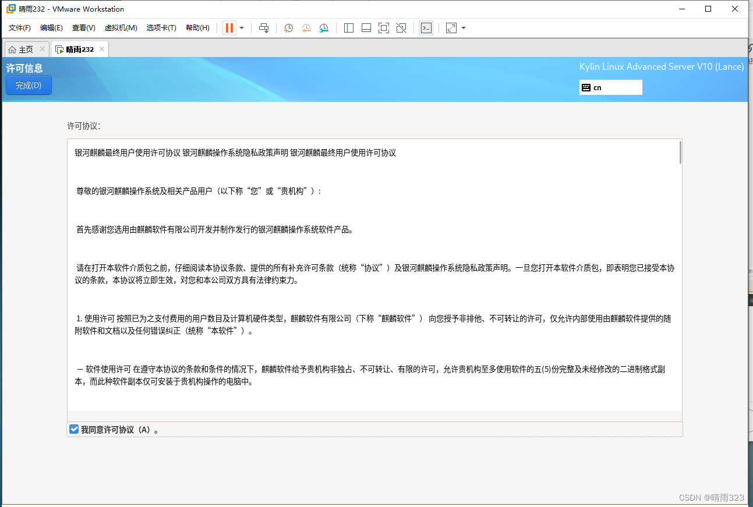Click the line 尊敬的银河麒麟操作系统及相关产品用户
Image resolution: width=753 pixels, height=507 pixels.
(199, 191)
